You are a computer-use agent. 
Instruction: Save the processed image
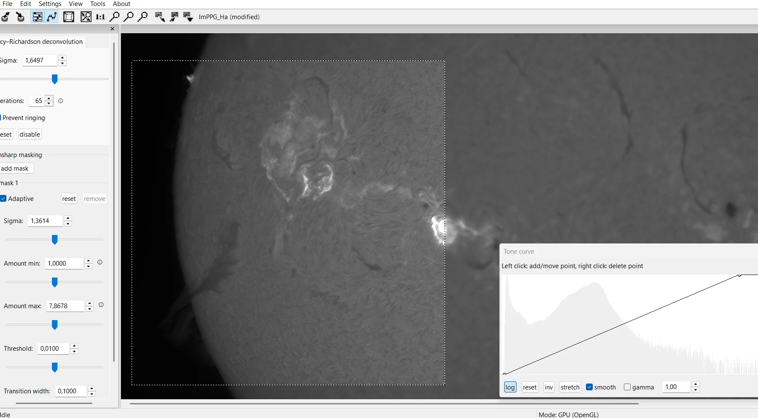pyautogui.click(x=20, y=17)
